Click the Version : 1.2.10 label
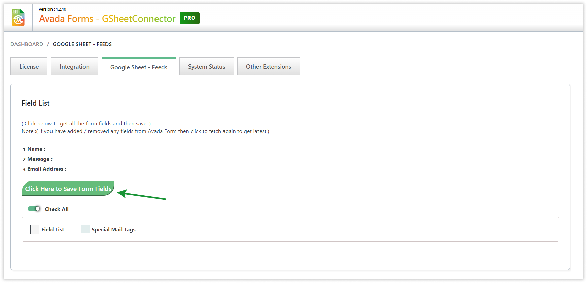This screenshot has height=283, width=587. (x=53, y=9)
